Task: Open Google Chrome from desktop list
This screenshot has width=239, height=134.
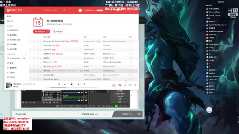Action: point(213,15)
